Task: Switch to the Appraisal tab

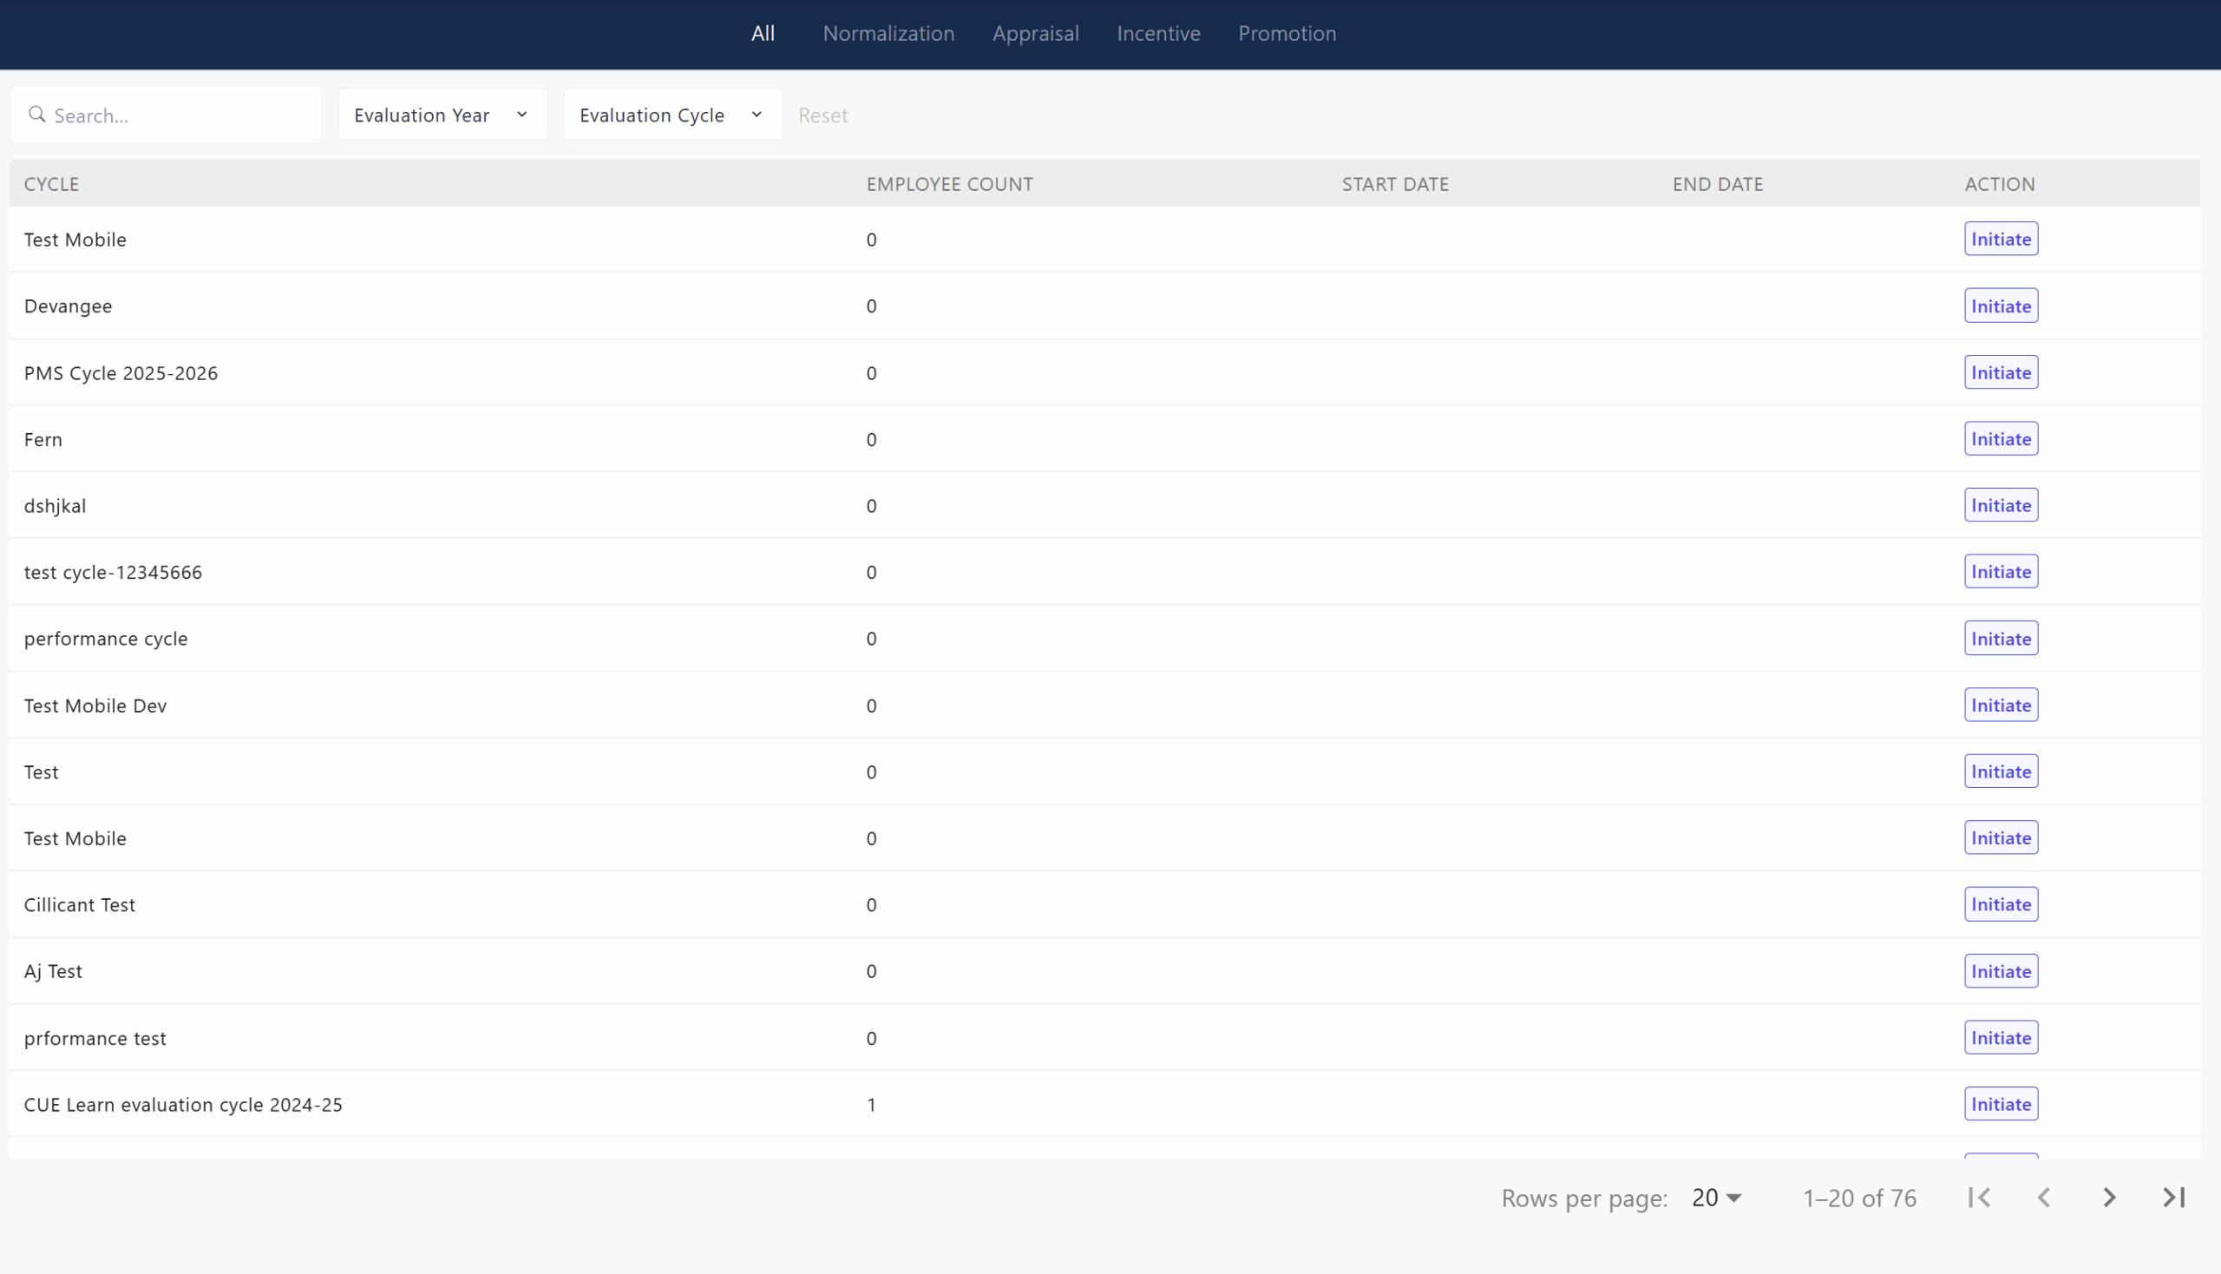Action: (x=1036, y=33)
